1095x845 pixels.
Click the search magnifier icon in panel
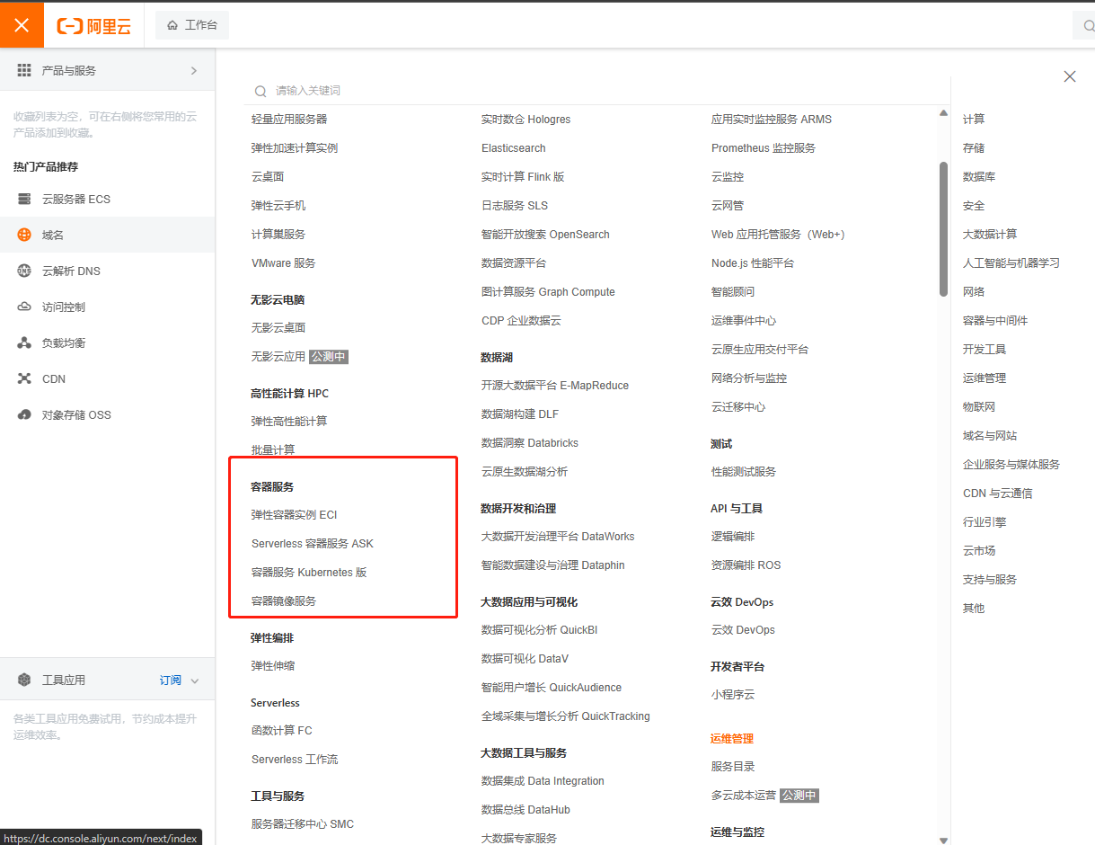pyautogui.click(x=261, y=91)
